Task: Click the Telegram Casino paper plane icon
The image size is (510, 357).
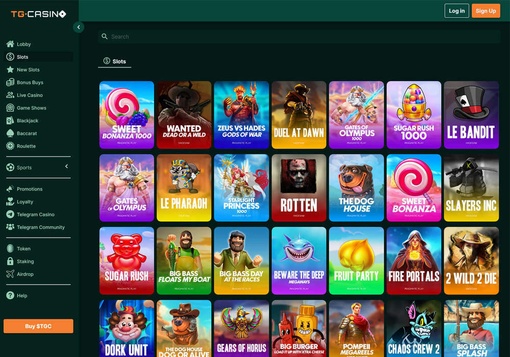Action: 10,214
